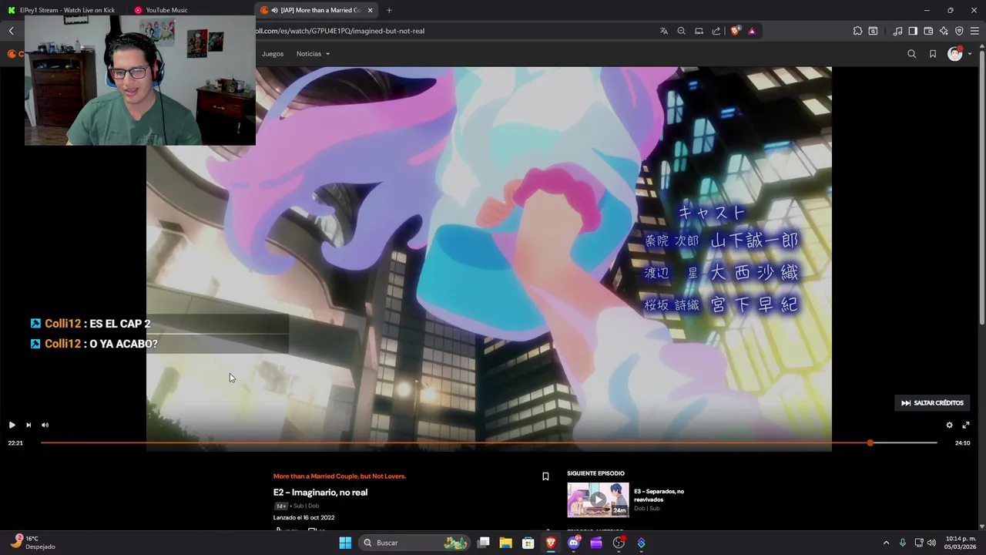Mute the video player volume
Image resolution: width=986 pixels, height=555 pixels.
[x=45, y=425]
